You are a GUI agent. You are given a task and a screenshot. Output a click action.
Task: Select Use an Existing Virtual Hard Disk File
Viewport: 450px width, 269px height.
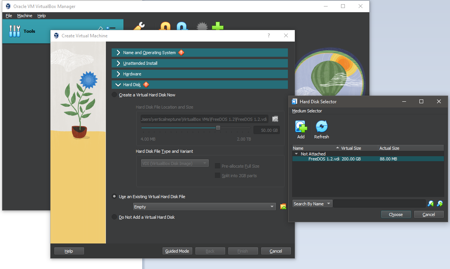[114, 197]
